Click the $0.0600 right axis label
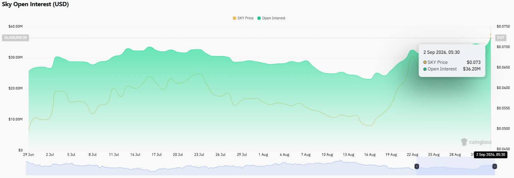 503,88
